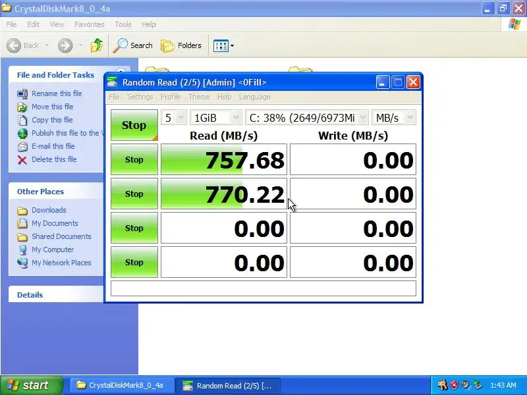Open CrystalDiskMark Theme menu
The image size is (527, 395).
[x=199, y=97]
